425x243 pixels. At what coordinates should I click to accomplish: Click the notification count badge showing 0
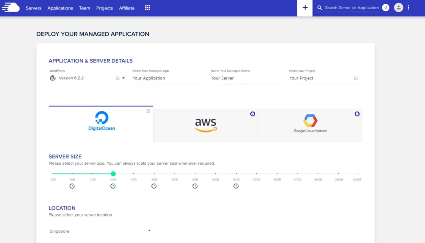click(386, 7)
